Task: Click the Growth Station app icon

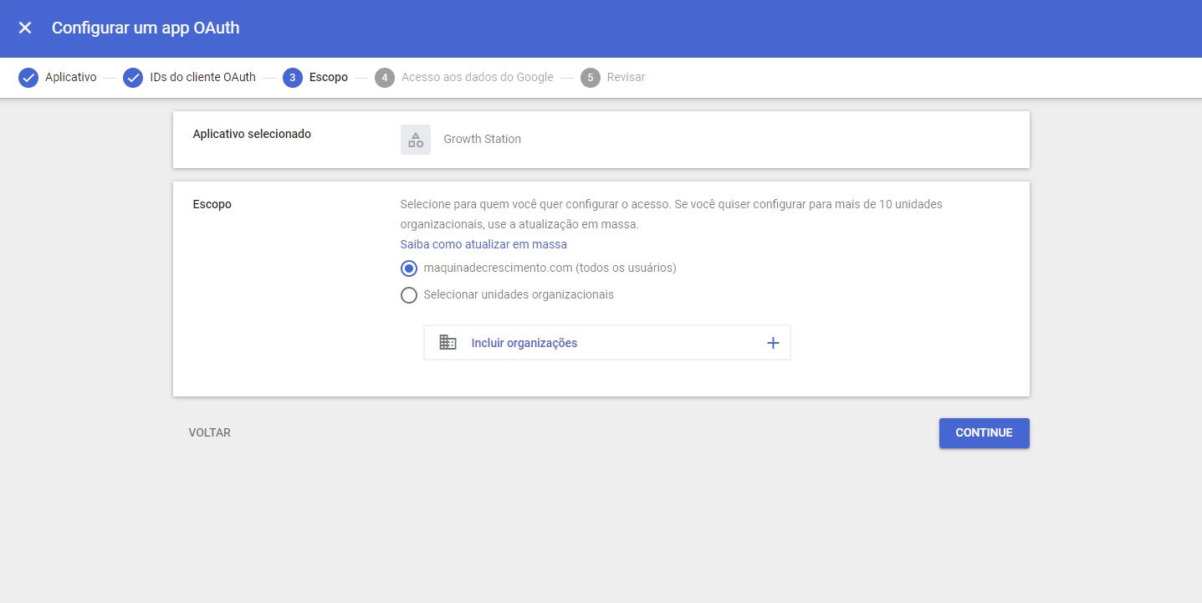Action: [416, 140]
